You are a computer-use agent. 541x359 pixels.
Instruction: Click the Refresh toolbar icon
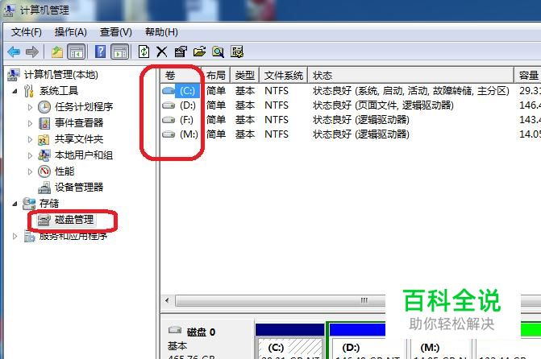[144, 52]
